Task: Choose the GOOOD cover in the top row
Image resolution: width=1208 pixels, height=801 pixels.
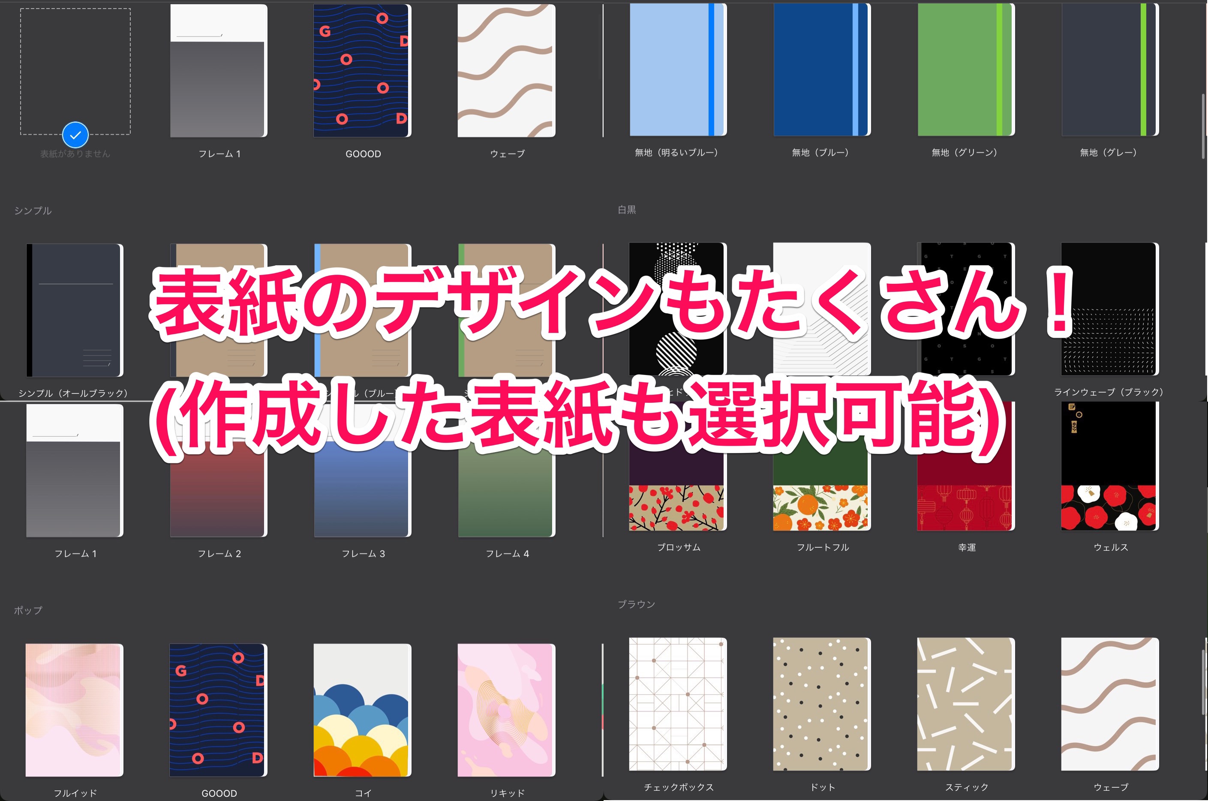Action: (362, 70)
